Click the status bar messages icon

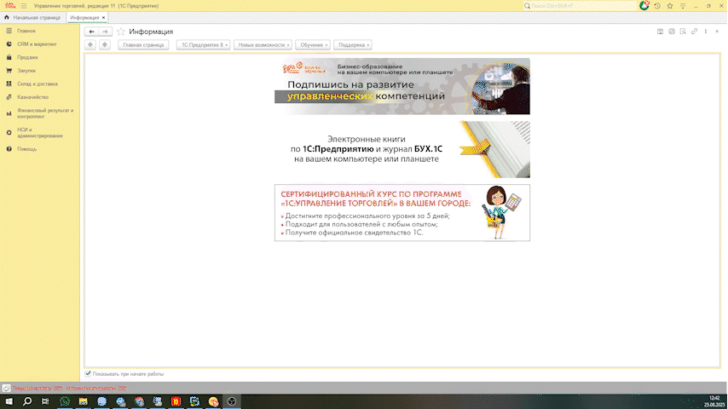point(6,388)
